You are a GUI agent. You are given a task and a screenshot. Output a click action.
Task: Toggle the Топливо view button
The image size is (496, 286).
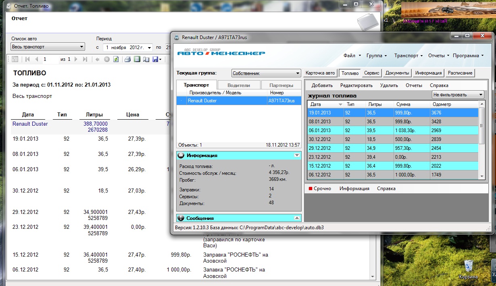coord(349,73)
